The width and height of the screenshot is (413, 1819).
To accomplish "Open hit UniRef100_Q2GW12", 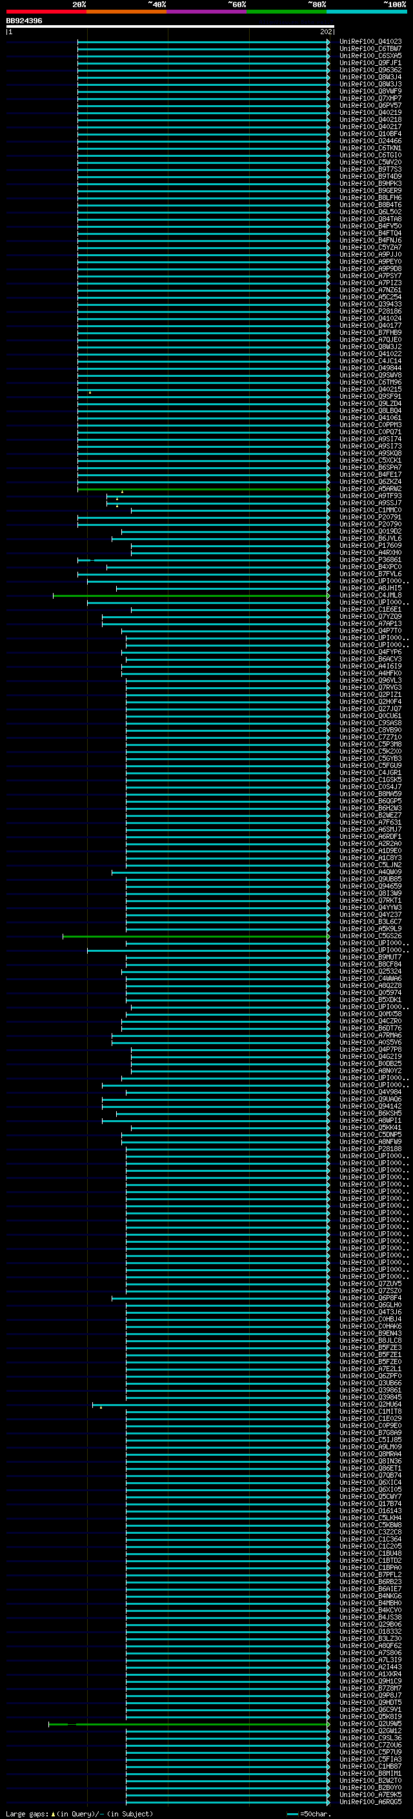I will tap(370, 1731).
